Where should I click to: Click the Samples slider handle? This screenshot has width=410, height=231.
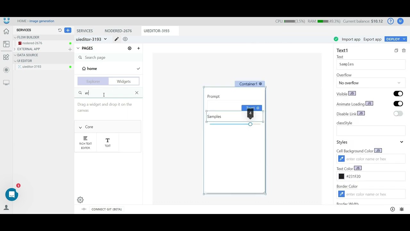[250, 124]
